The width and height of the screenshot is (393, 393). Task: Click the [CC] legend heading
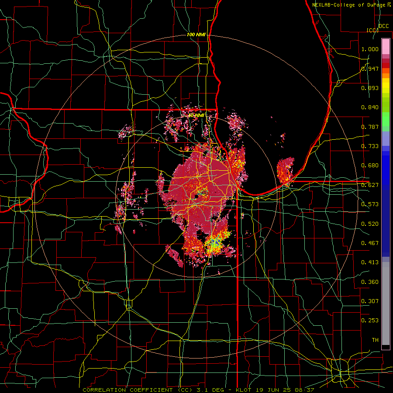tap(372, 30)
